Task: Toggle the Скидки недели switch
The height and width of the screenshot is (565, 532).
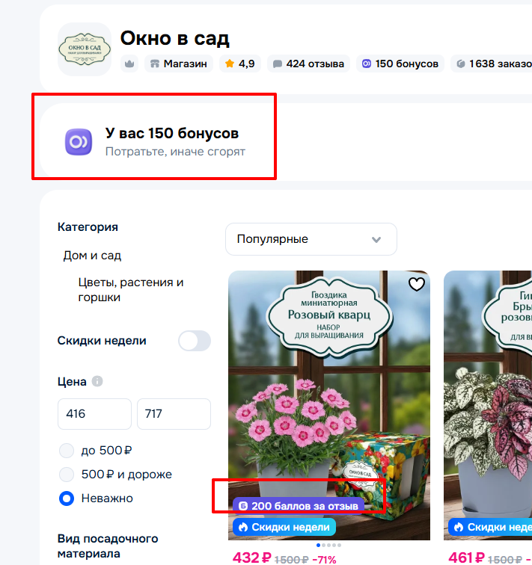Action: [194, 341]
